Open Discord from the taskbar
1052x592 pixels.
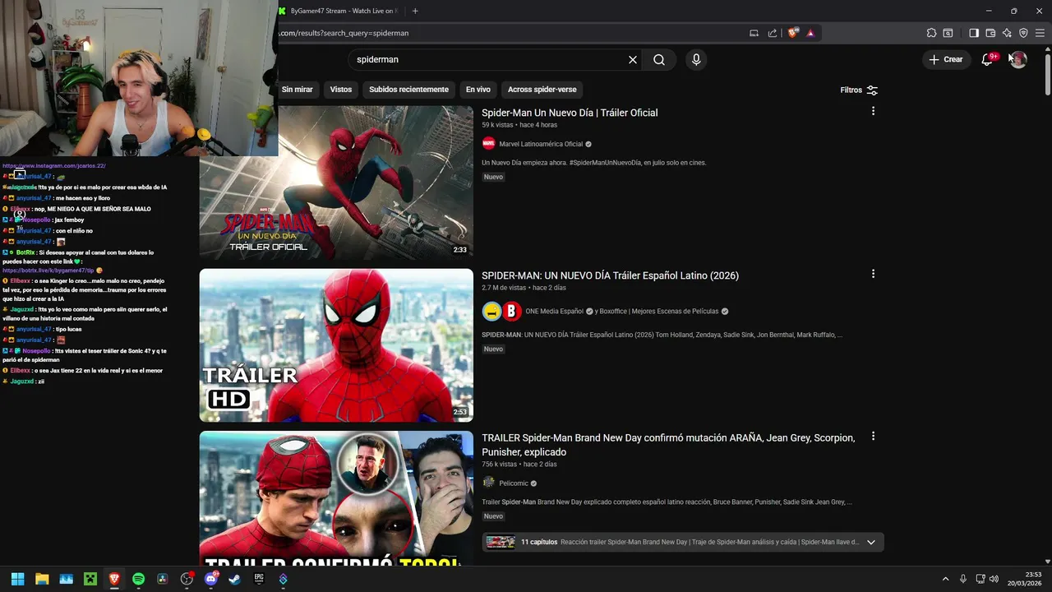coord(210,579)
